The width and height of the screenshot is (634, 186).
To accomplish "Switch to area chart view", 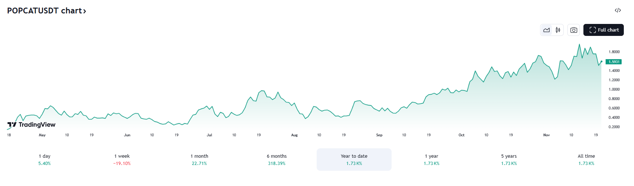I will pos(546,30).
